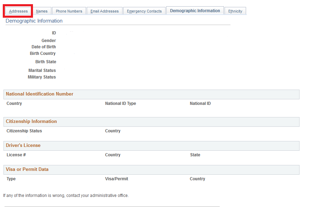This screenshot has width=328, height=207.
Task: Go to the Phone Numbers tab
Action: coord(69,11)
